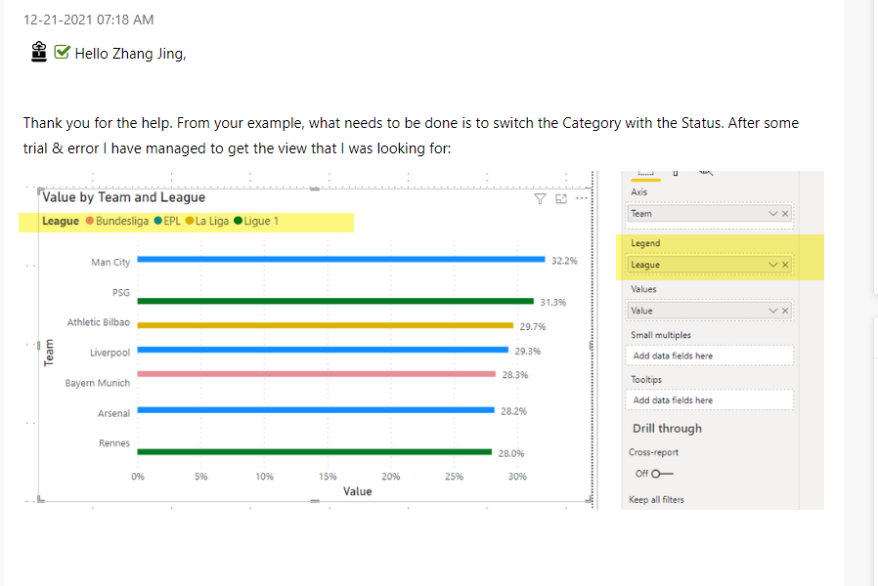Viewport: 878px width, 586px height.
Task: Remove Team field from the Axis well
Action: pos(785,214)
